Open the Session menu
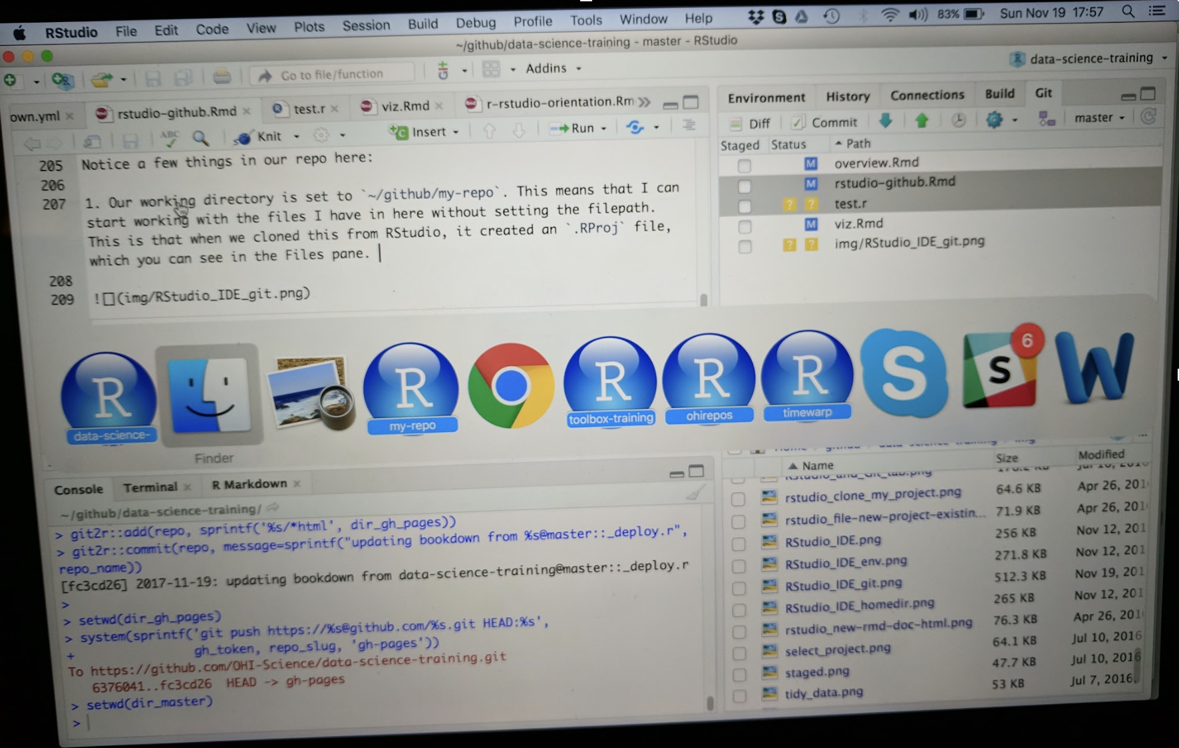This screenshot has height=748, width=1179. coord(366,25)
